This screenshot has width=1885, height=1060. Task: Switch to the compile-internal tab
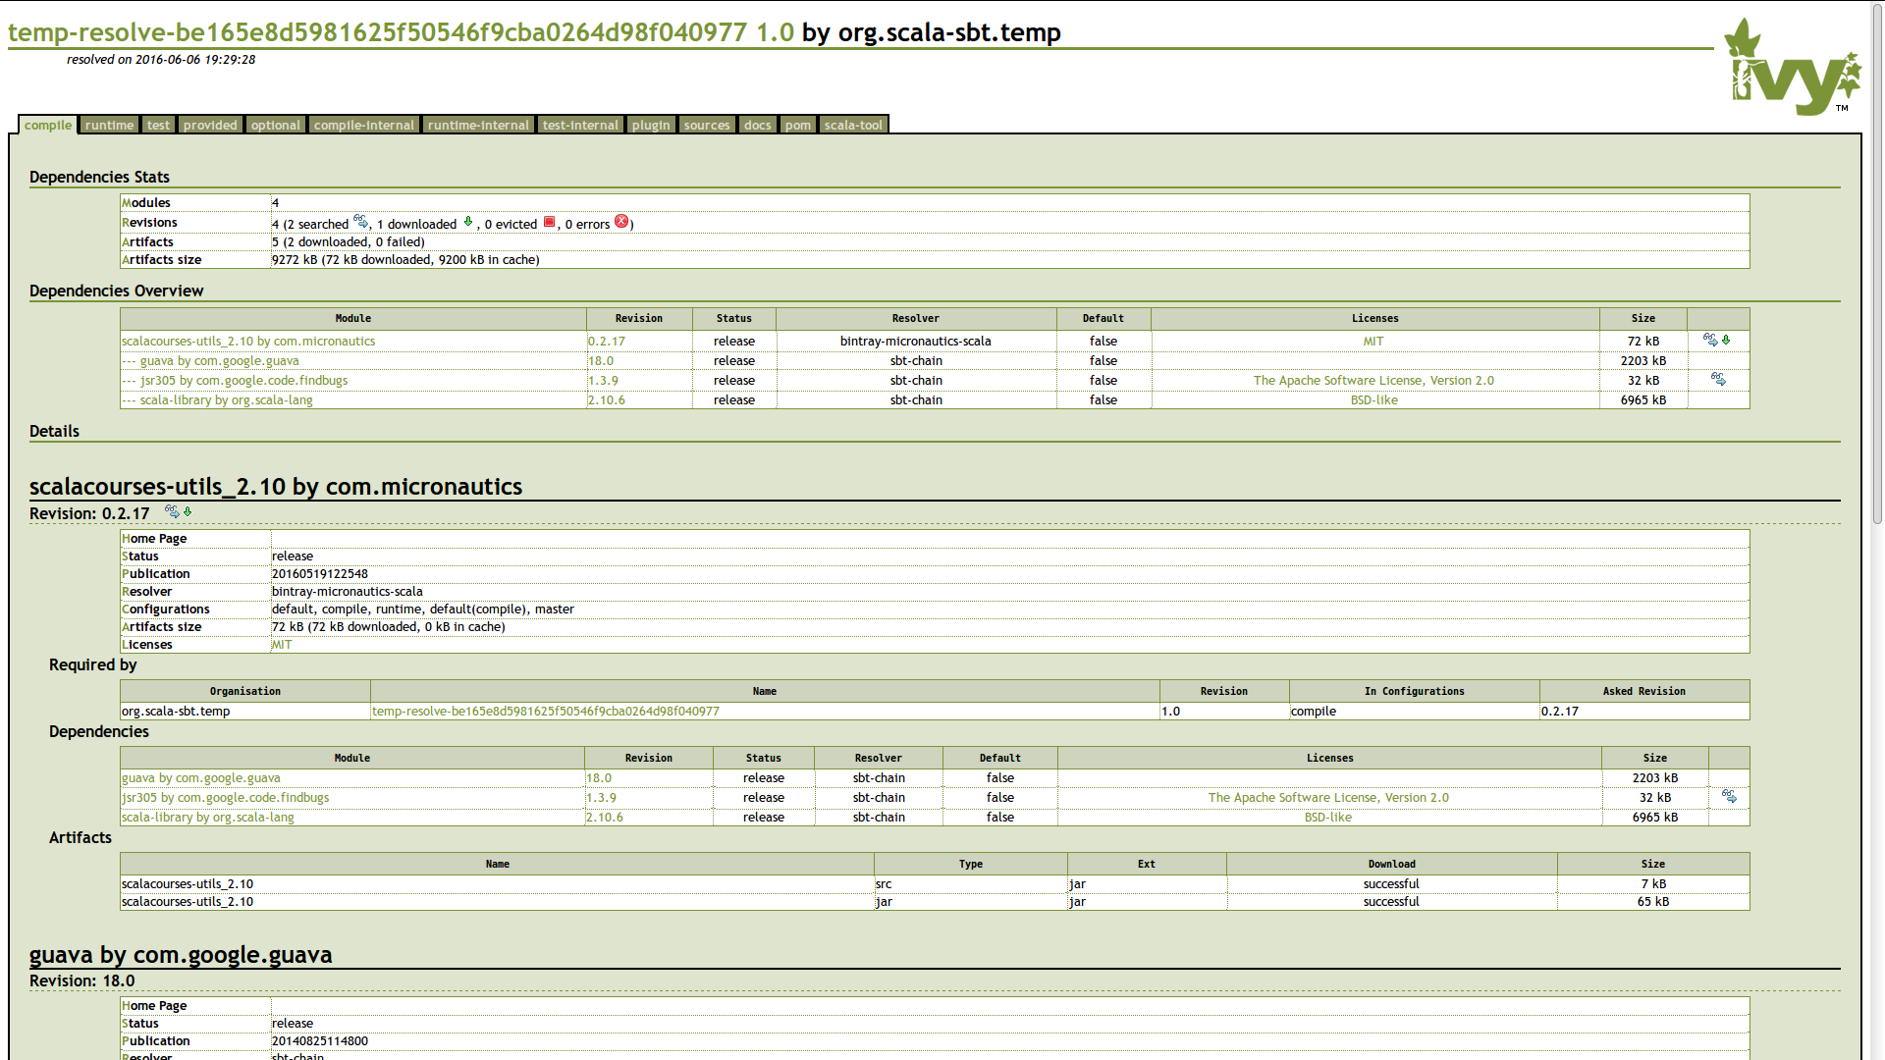364,125
